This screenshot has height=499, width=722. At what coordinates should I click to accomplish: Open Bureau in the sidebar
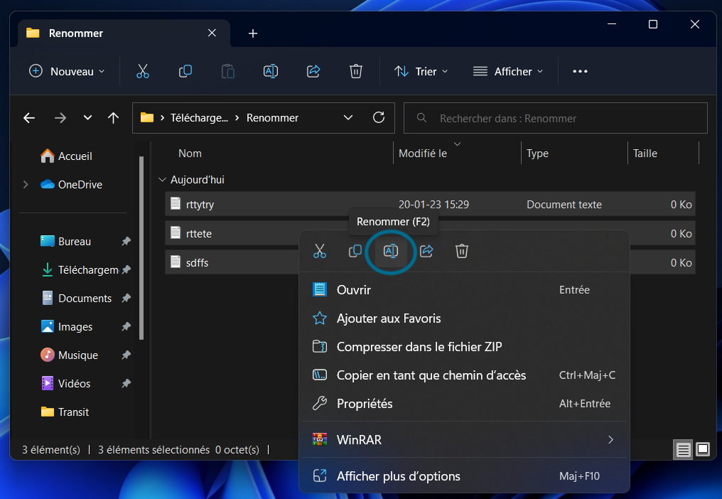click(65, 241)
